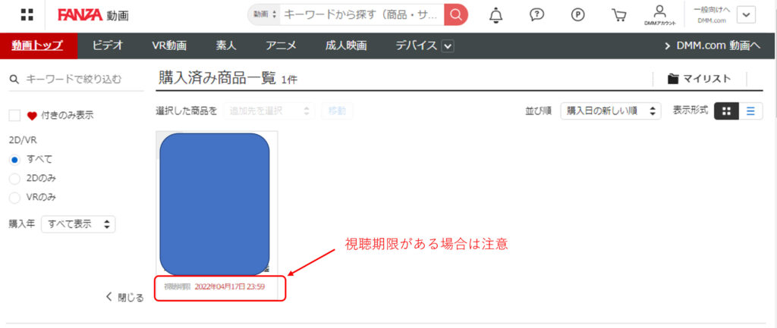Switch to grid display view
Image resolution: width=777 pixels, height=328 pixels.
click(726, 111)
